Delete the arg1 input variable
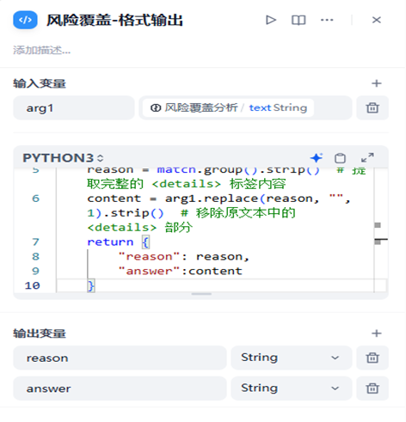 click(x=372, y=108)
